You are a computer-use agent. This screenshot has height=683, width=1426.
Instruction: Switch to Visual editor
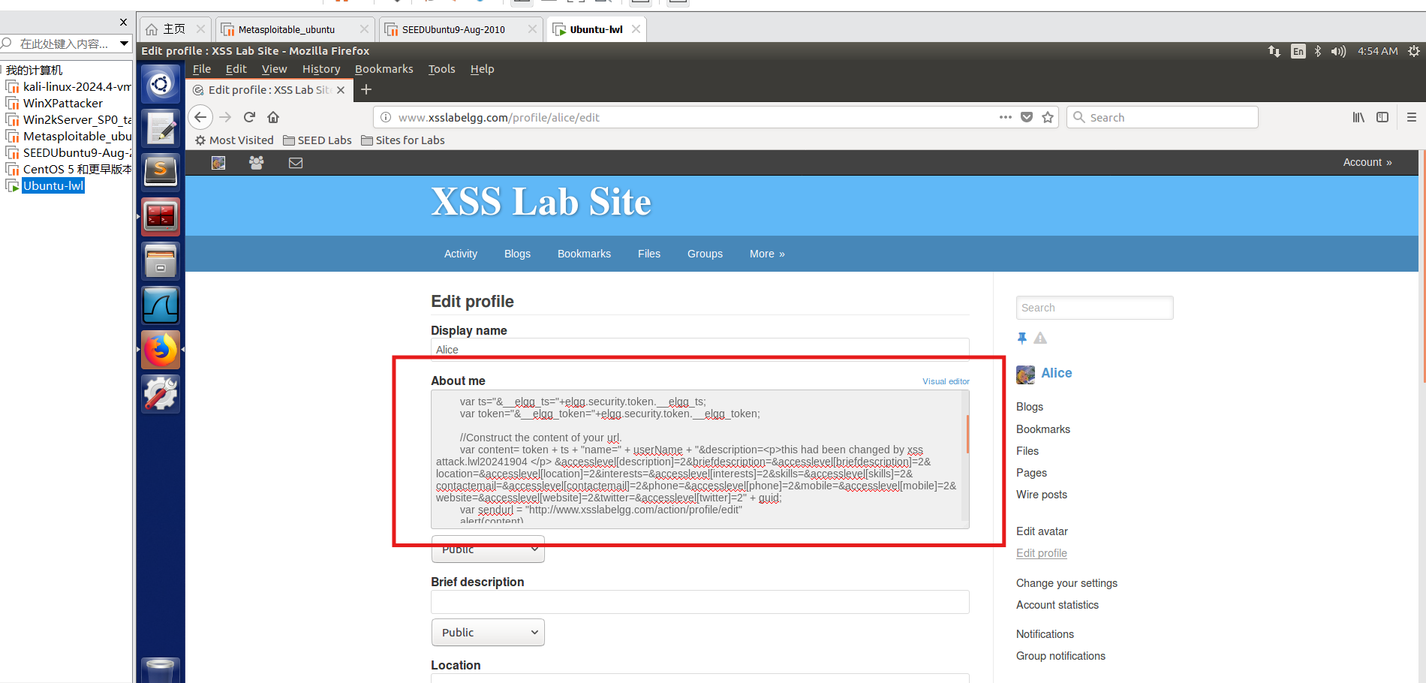pyautogui.click(x=946, y=381)
